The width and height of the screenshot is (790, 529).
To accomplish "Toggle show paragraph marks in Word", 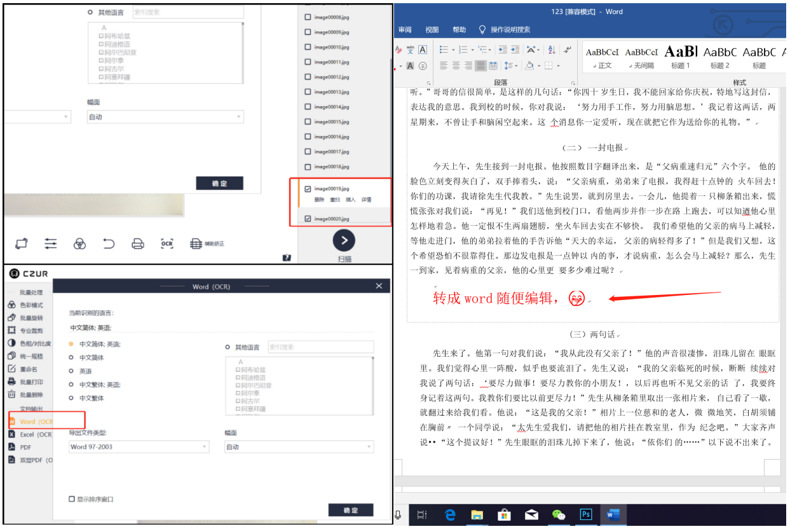I will tap(567, 50).
